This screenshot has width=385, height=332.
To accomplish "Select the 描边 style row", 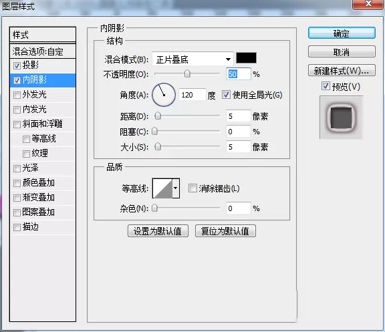I will click(43, 228).
